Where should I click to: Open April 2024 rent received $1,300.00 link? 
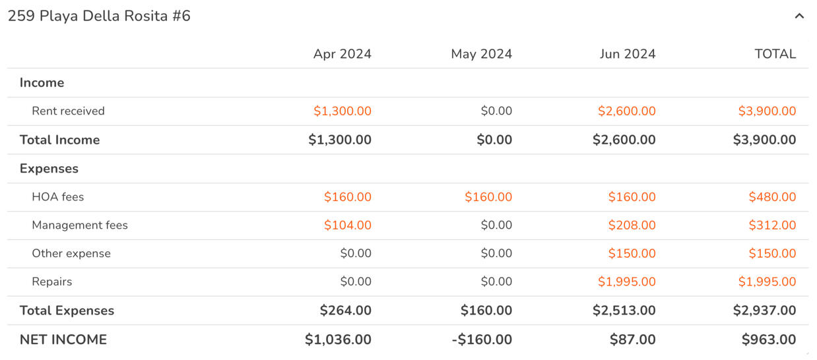coord(342,111)
